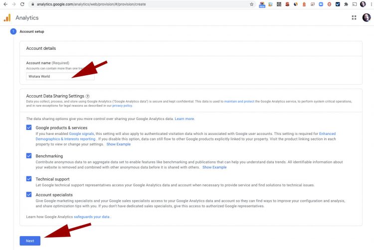Viewport: 374px width, 250px height.
Task: Show Example for Benchmarking
Action: click(214, 167)
